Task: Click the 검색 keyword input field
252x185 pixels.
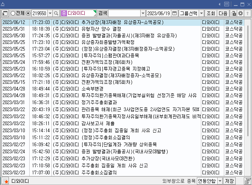Action: tap(124, 13)
